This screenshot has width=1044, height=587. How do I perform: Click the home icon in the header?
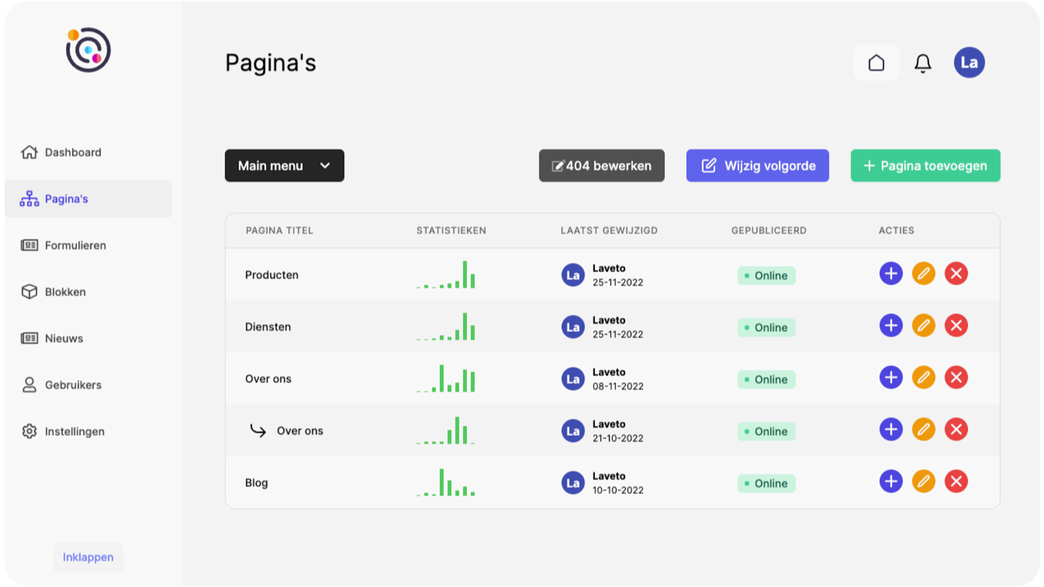coord(876,63)
